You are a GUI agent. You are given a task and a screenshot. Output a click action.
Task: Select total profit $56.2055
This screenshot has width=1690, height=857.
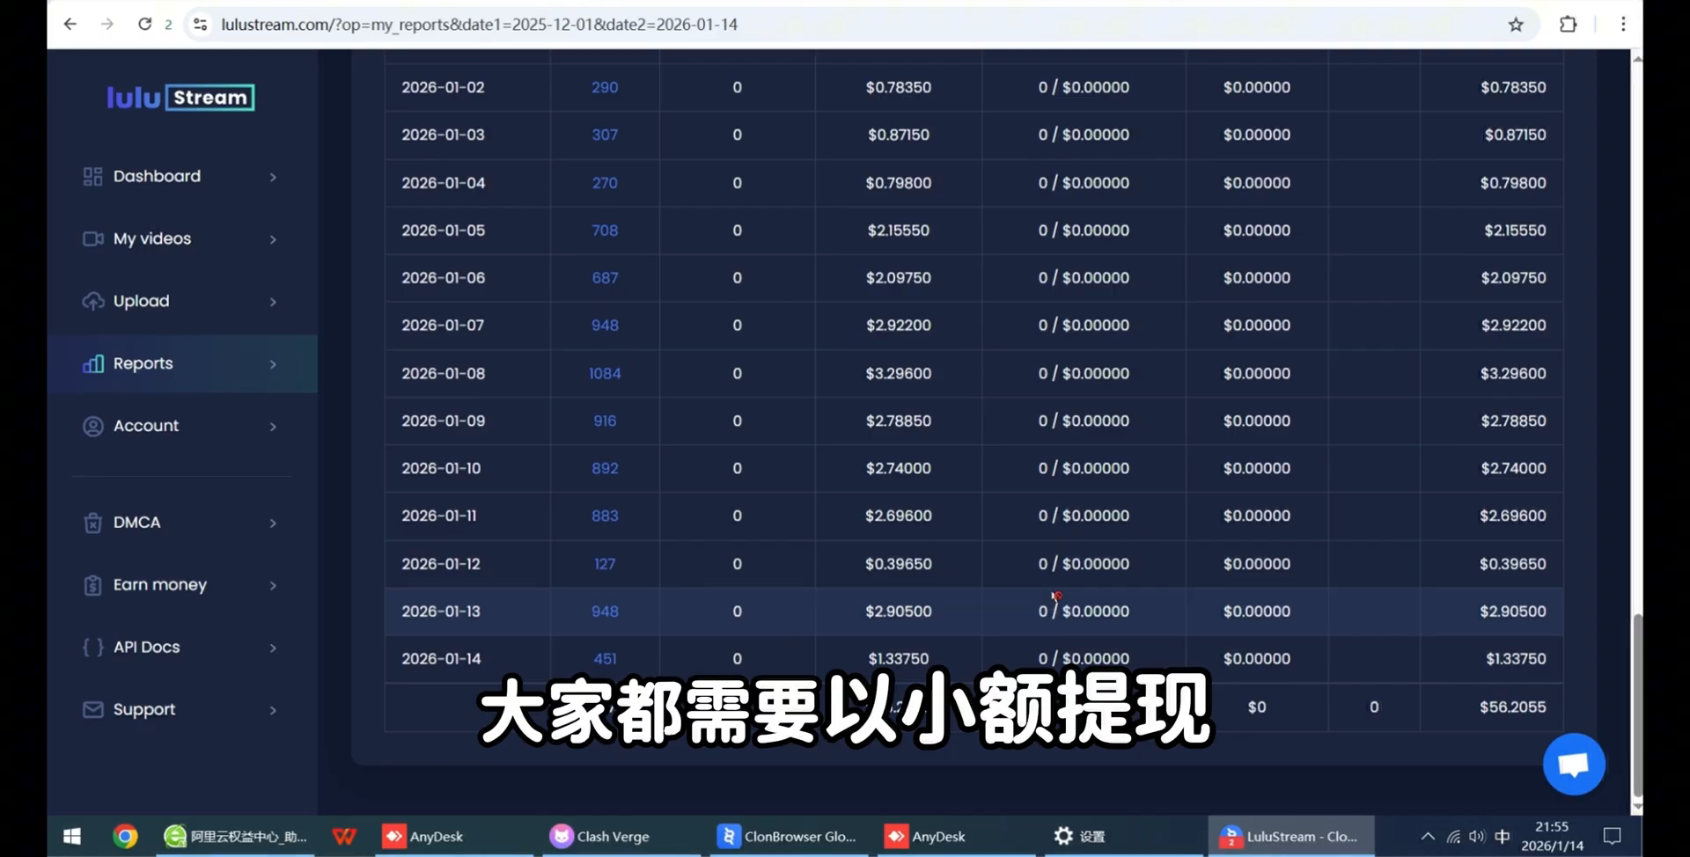coord(1512,707)
